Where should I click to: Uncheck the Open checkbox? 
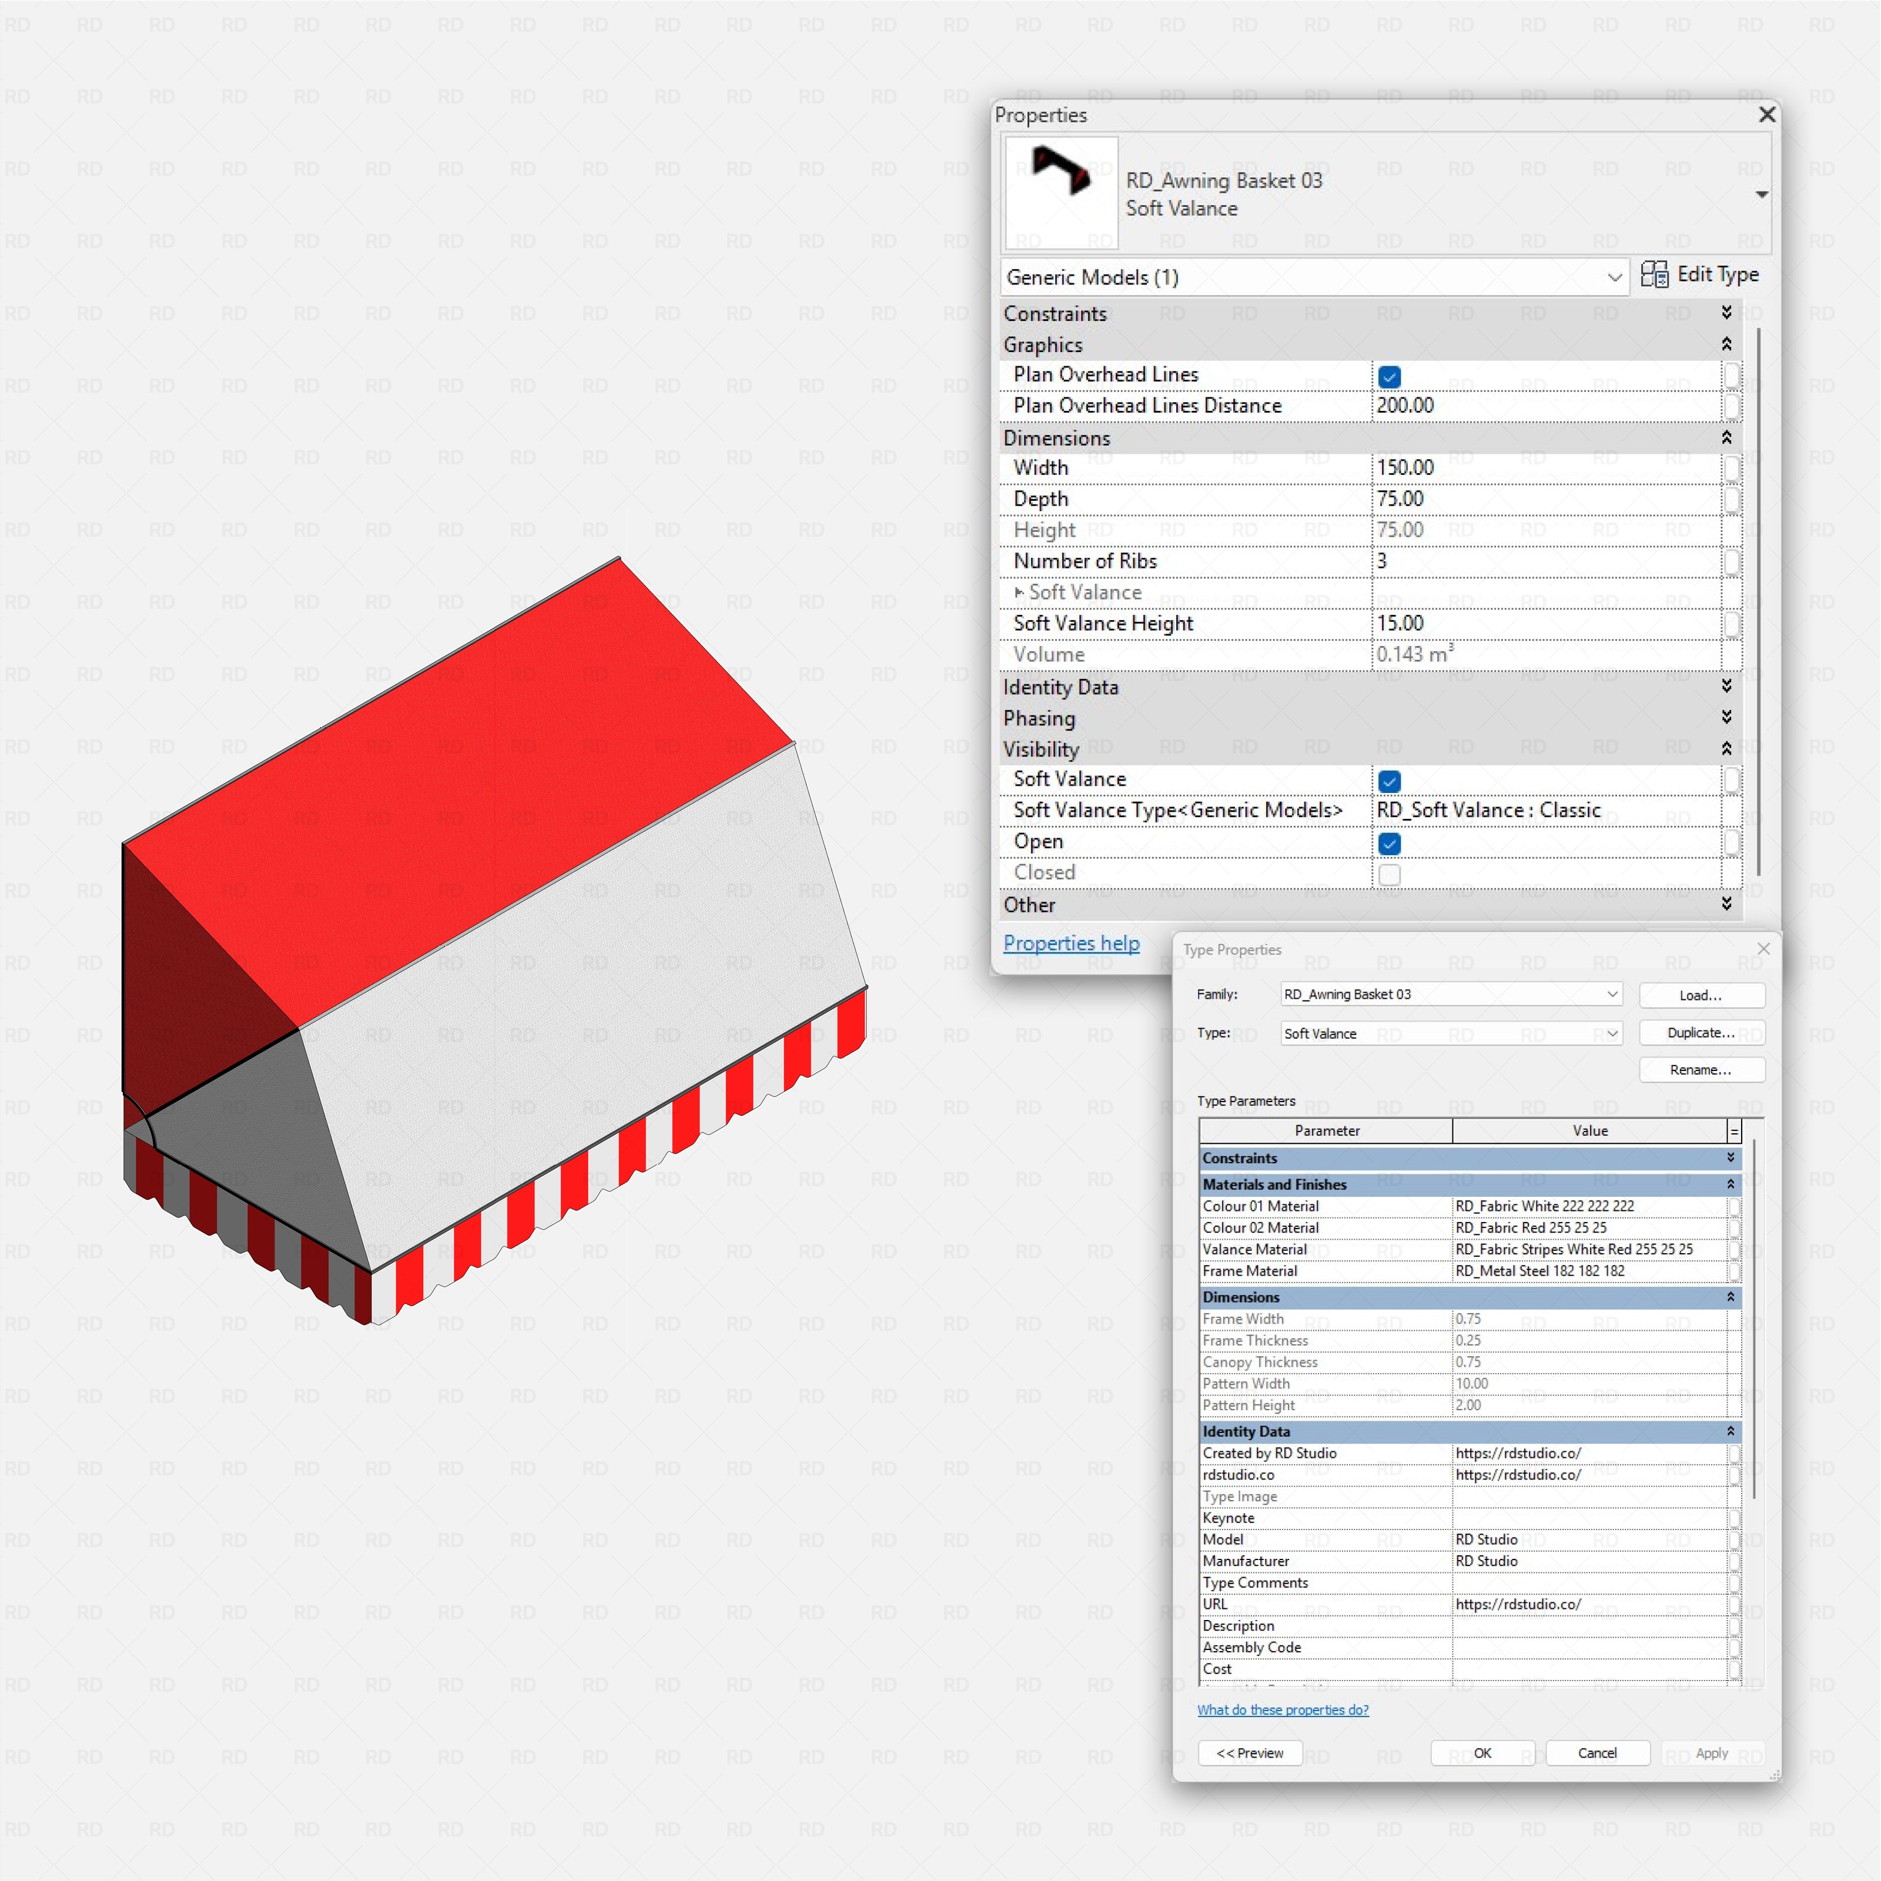1390,843
